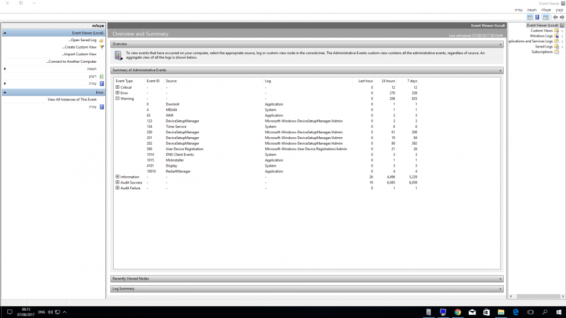The width and height of the screenshot is (566, 318).
Task: Collapse the Error actions group arrow
Action: coord(5,93)
